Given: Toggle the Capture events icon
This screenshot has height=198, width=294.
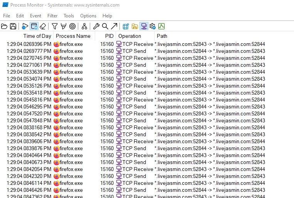Looking at the screenshot, I should 25,26.
